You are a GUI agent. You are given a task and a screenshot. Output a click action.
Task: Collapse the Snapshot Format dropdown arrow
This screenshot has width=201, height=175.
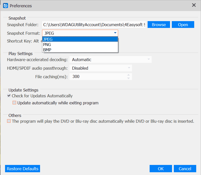115,33
